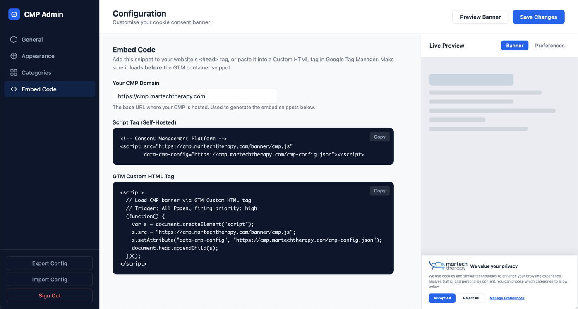
Task: Open the General settings section
Action: coord(50,39)
